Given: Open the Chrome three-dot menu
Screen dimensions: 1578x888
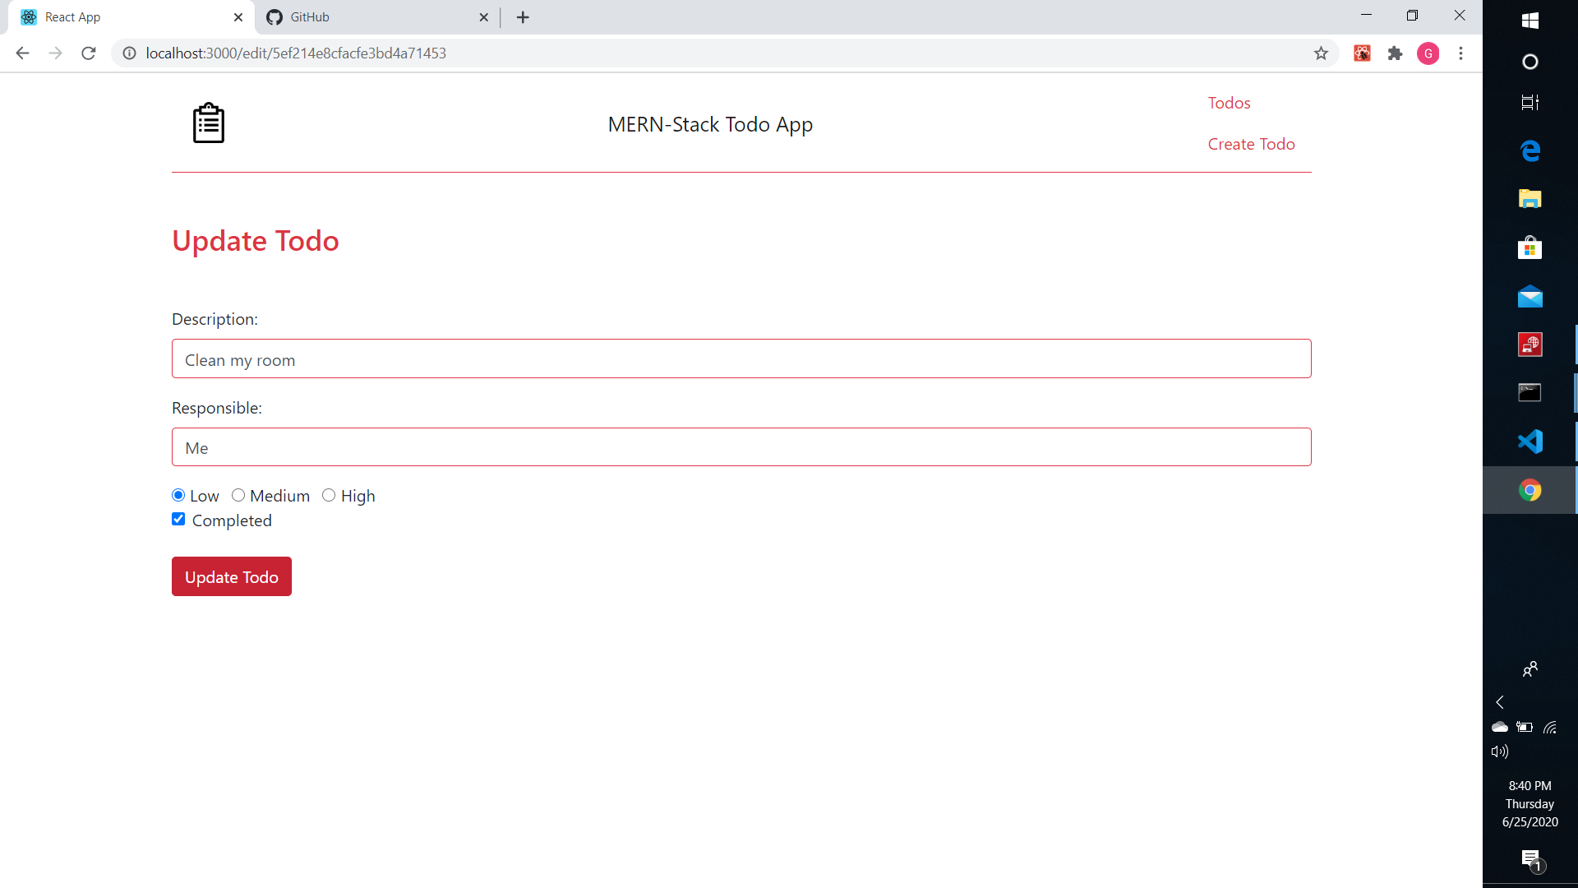Looking at the screenshot, I should coord(1460,53).
